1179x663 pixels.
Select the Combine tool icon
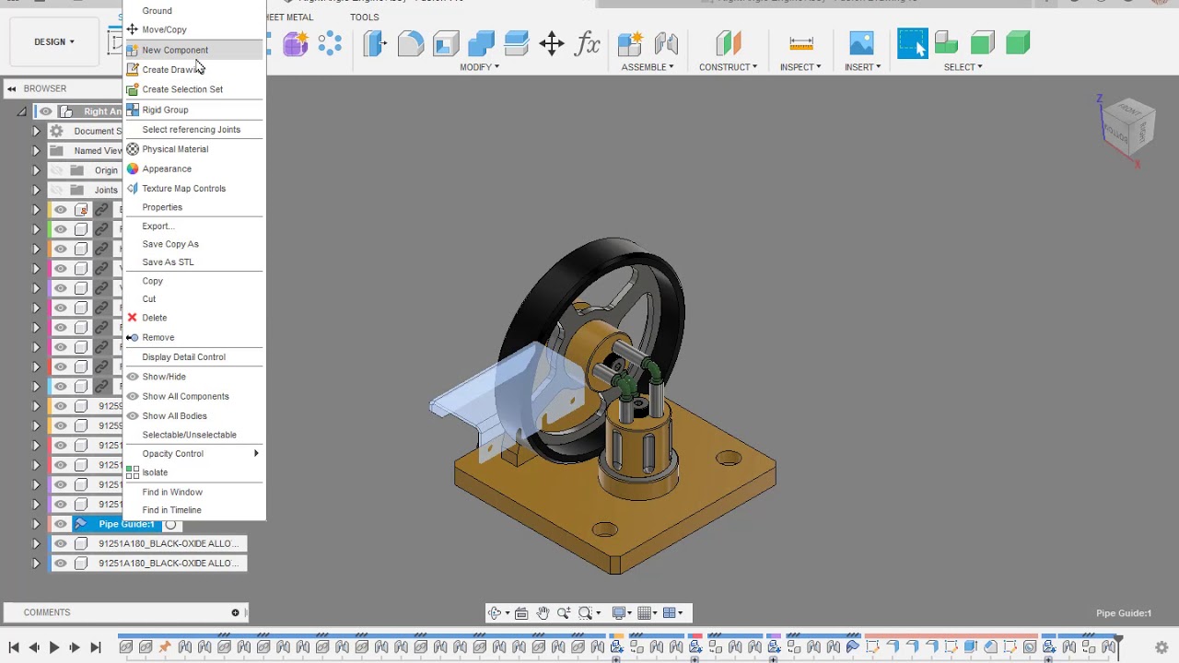(x=481, y=43)
